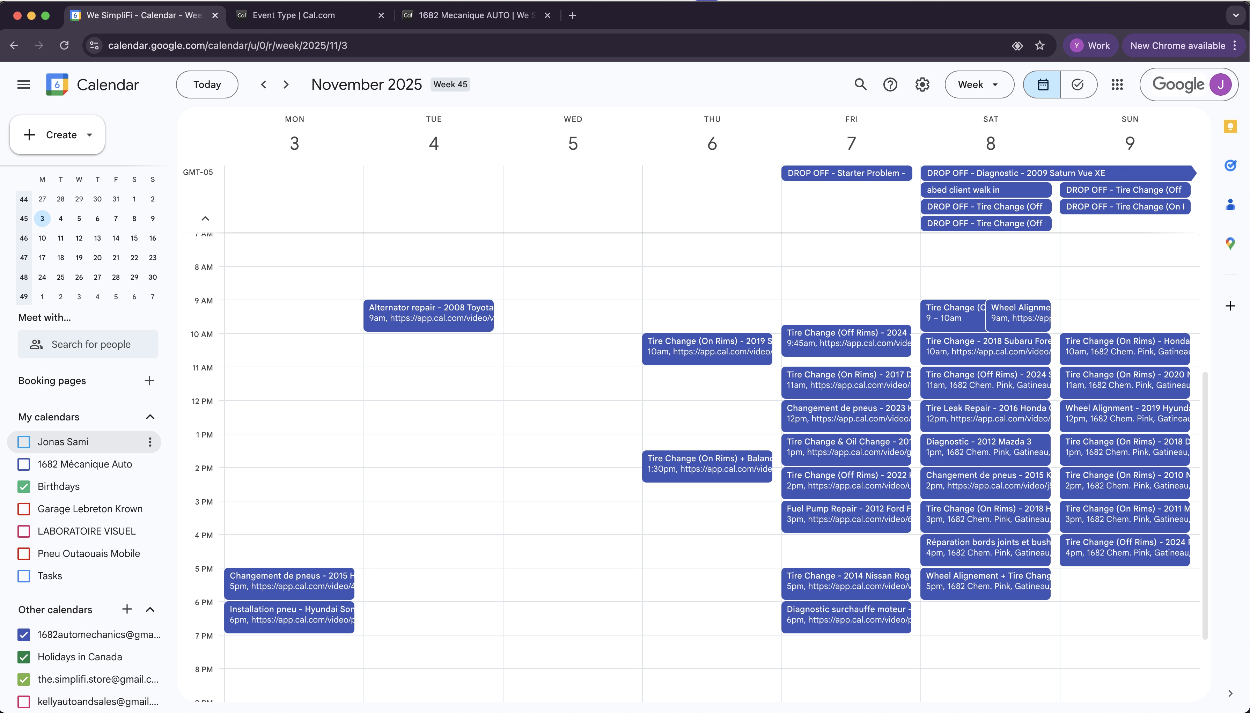
Task: Enable the 1682 Mécanique Auto calendar
Action: coord(23,464)
